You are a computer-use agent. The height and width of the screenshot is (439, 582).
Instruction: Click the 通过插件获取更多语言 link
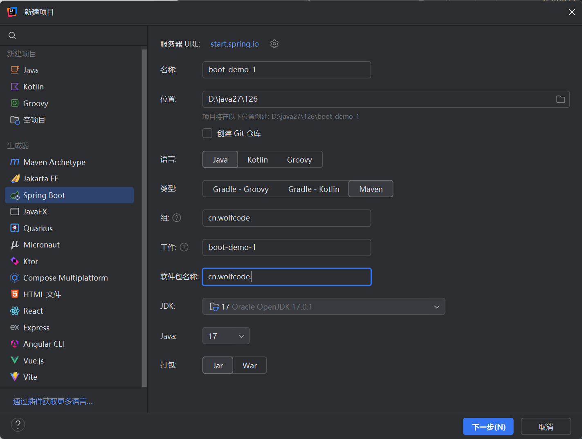[x=53, y=401]
